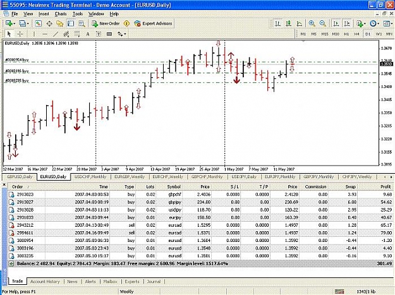Open the Tools menu
Viewport: 395px width, 295px height.
coord(78,14)
